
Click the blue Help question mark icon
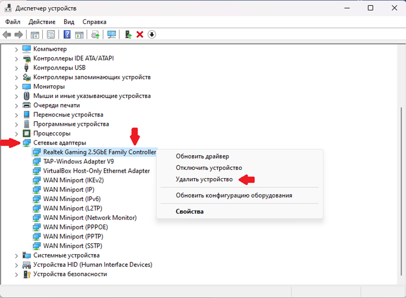[x=67, y=34]
